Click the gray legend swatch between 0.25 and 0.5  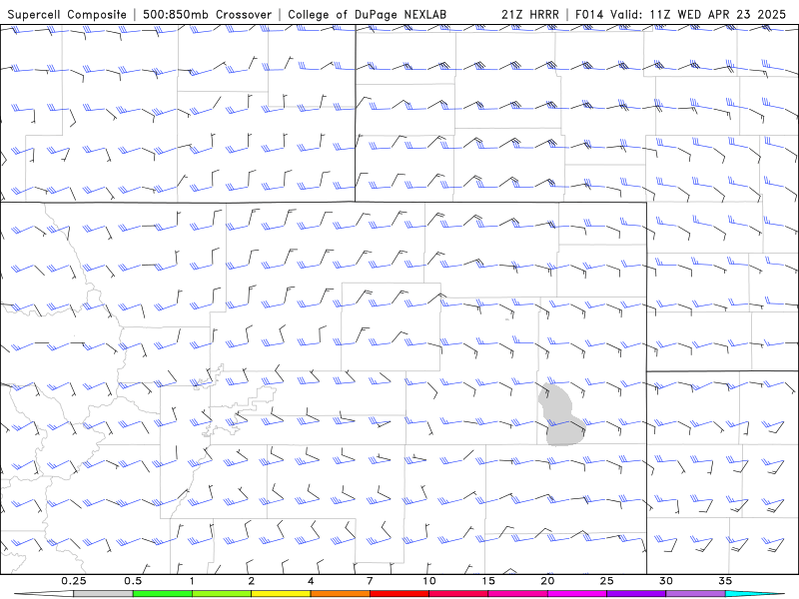point(104,594)
